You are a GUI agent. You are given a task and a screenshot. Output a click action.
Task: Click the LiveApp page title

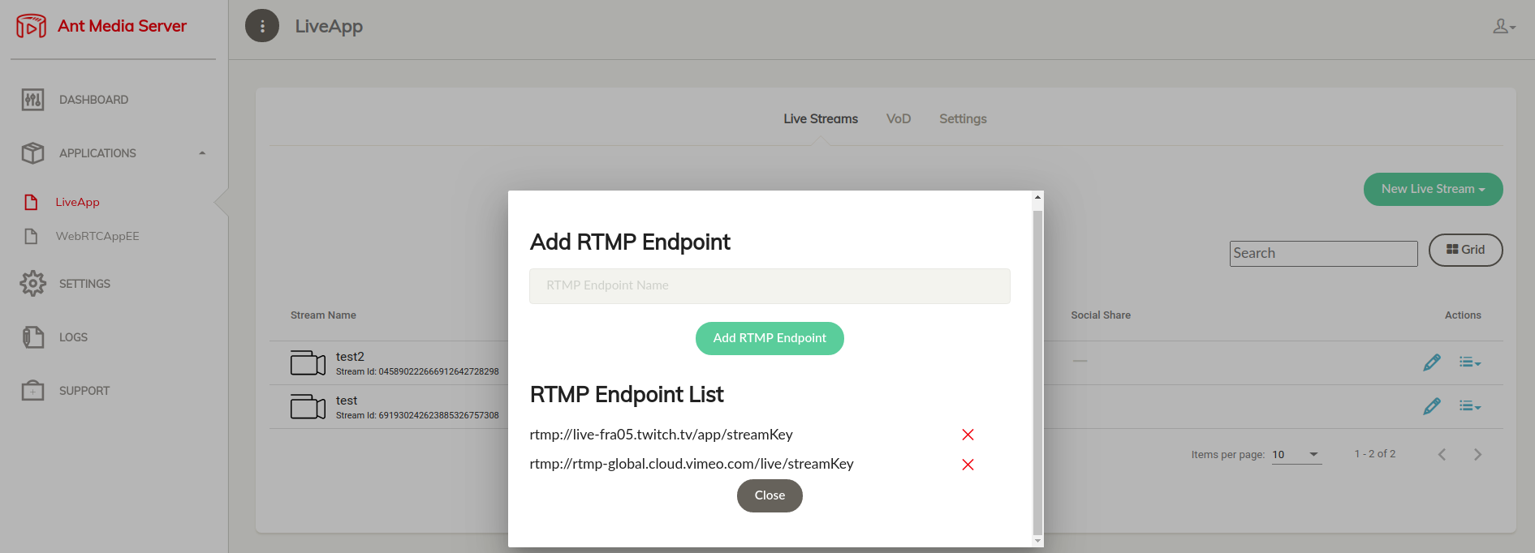click(x=329, y=26)
